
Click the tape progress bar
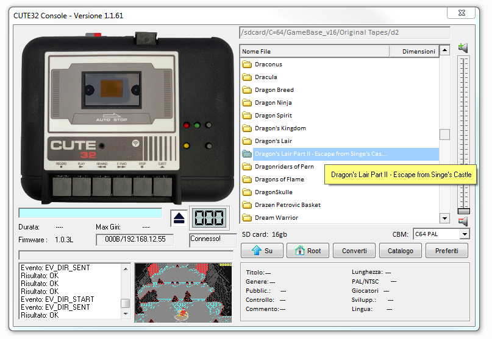(90, 213)
